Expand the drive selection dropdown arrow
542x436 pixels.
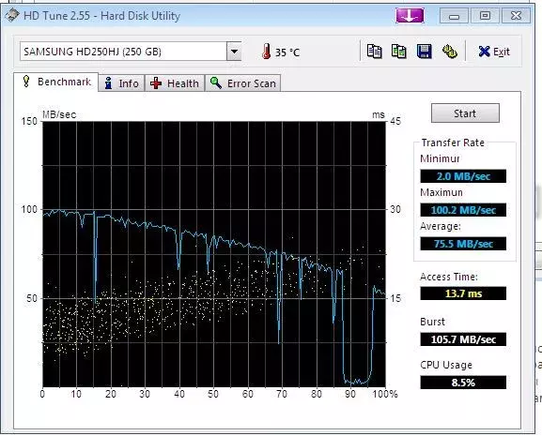[234, 52]
